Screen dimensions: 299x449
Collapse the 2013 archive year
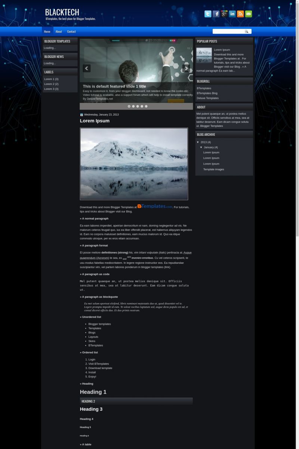click(x=198, y=142)
